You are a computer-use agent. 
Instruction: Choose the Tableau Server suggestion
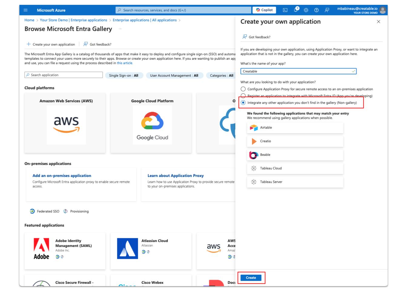point(295,182)
